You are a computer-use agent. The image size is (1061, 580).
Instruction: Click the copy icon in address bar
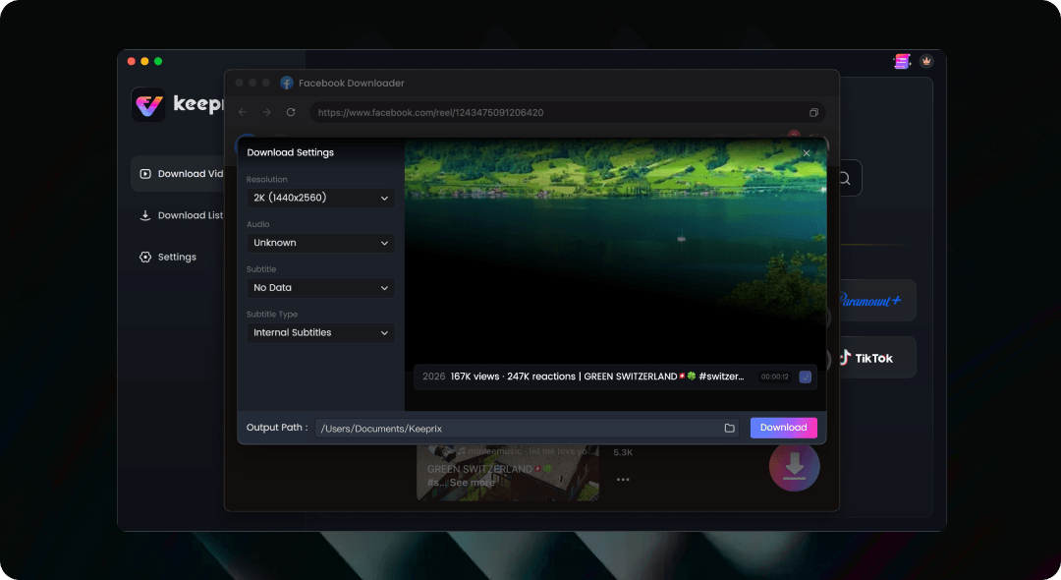(814, 112)
